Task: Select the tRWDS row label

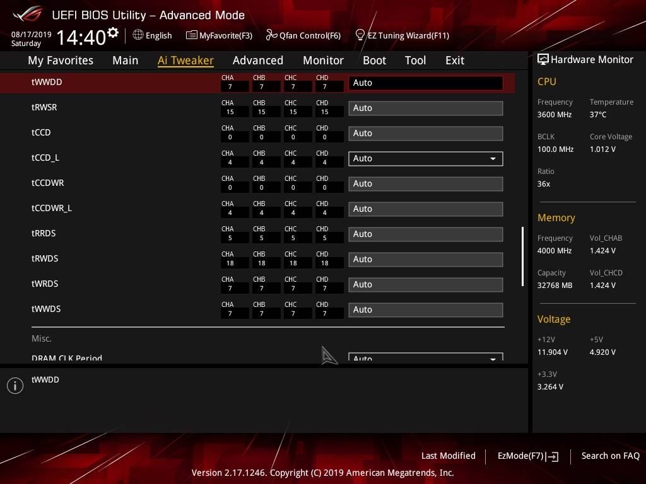Action: (45, 258)
